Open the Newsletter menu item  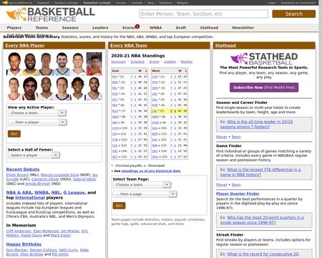(243, 28)
